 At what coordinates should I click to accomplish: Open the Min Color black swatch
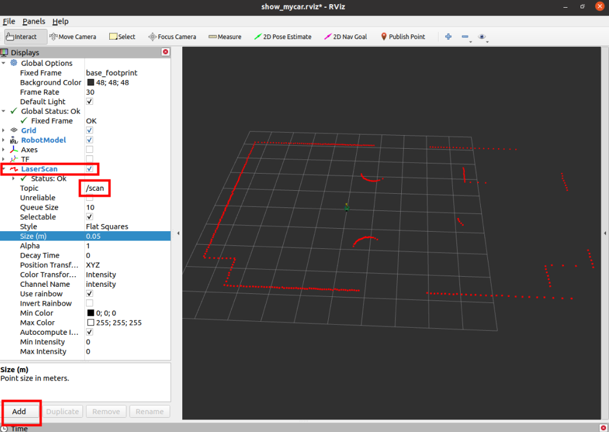(x=90, y=313)
